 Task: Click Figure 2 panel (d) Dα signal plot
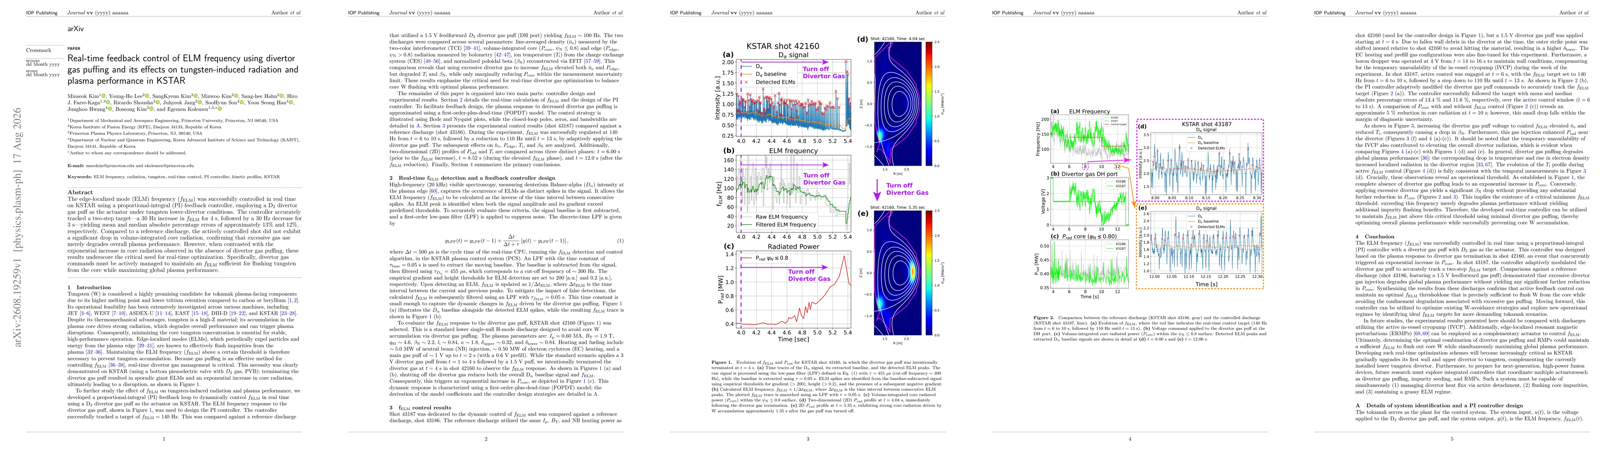(x=1207, y=164)
